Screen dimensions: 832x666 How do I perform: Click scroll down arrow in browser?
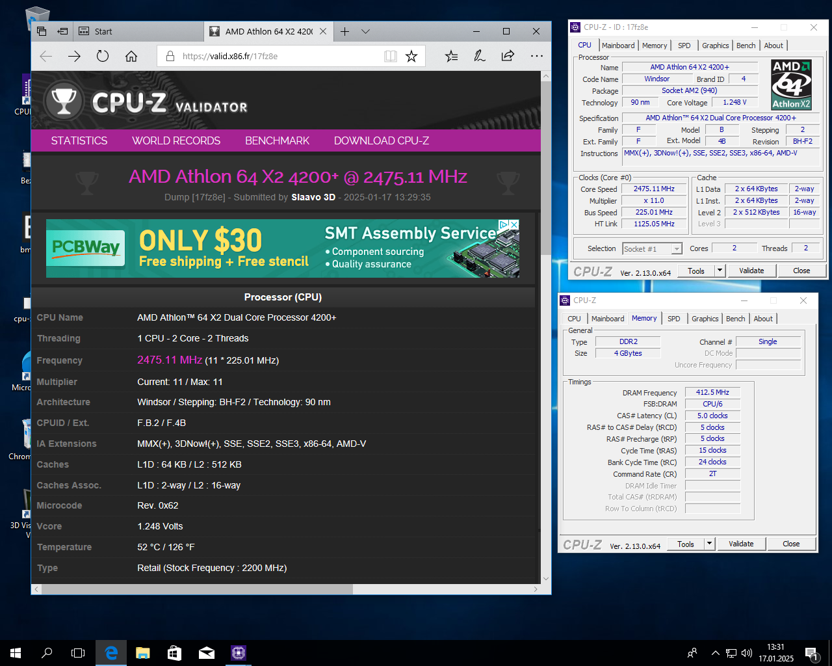(546, 579)
